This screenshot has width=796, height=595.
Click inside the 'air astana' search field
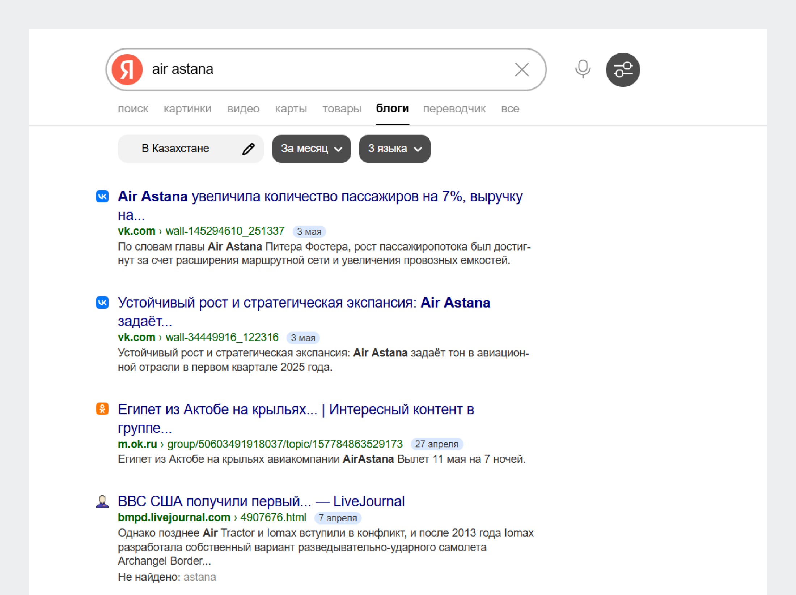click(326, 69)
